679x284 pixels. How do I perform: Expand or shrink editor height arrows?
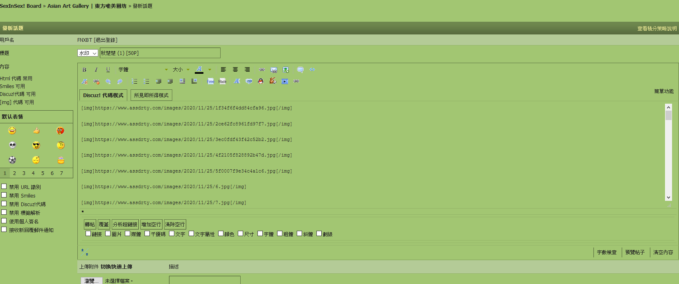pyautogui.click(x=84, y=252)
